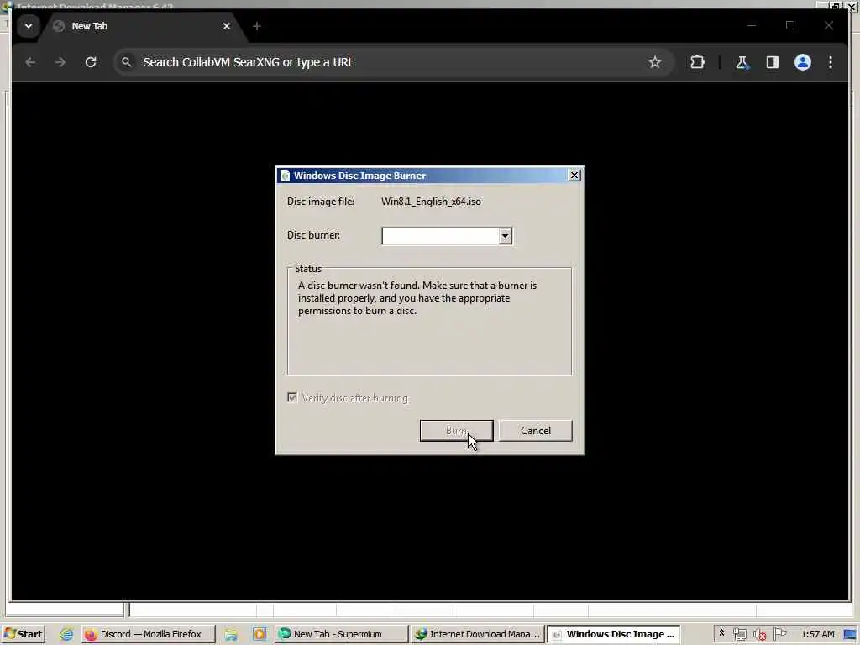This screenshot has width=860, height=645.
Task: Click the 1:57 AM clock
Action: tap(818, 634)
